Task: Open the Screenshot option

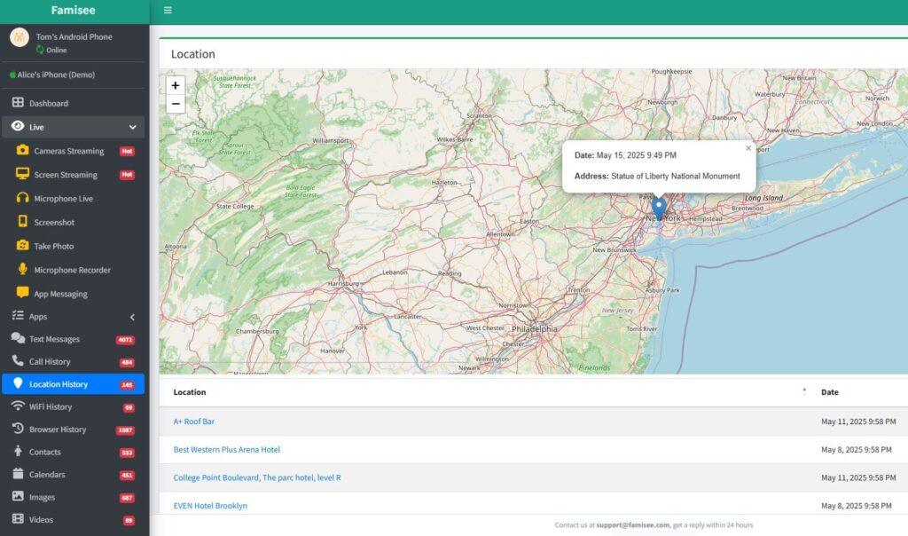Action: pos(54,223)
